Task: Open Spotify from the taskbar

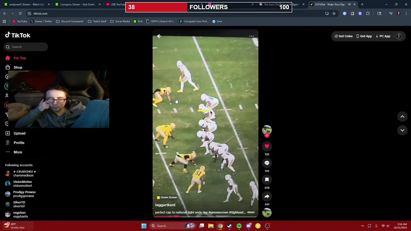Action: pyautogui.click(x=239, y=226)
